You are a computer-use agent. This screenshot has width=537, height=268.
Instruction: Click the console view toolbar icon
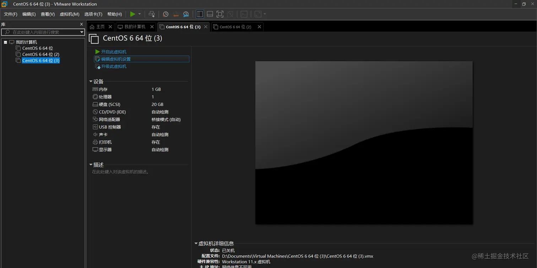(x=244, y=14)
